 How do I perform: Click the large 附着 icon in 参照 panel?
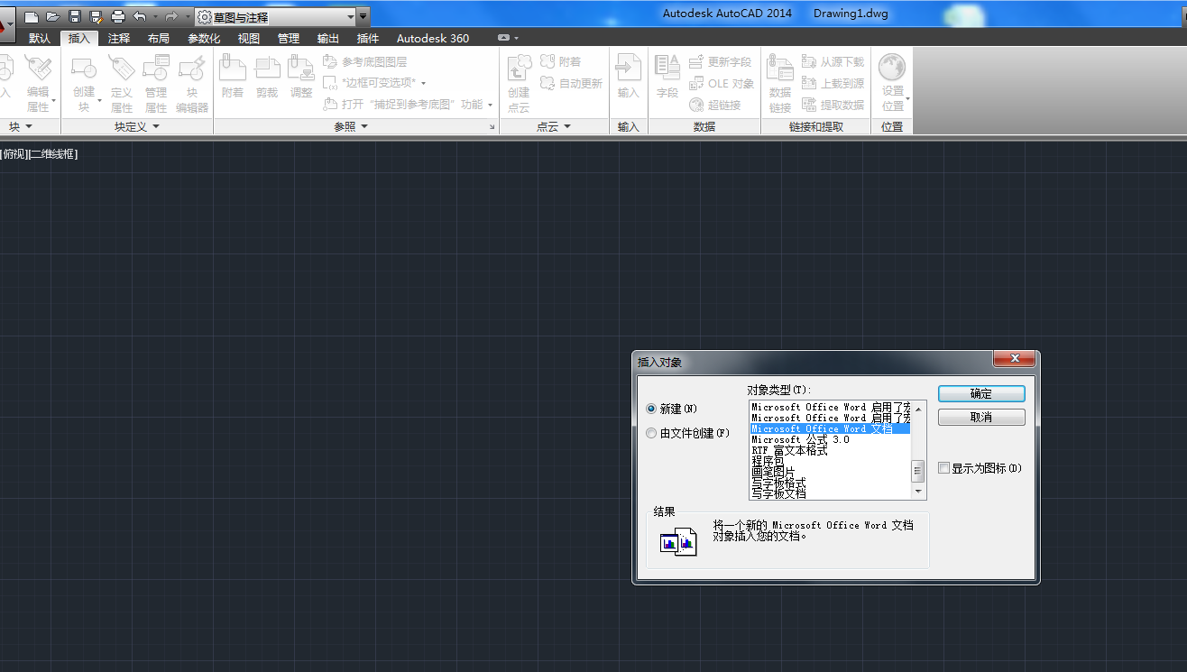[233, 68]
